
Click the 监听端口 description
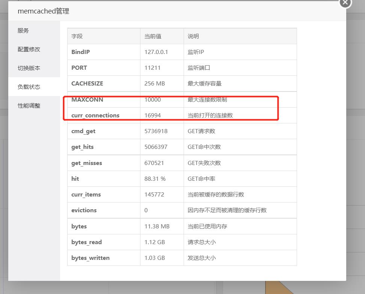point(199,67)
